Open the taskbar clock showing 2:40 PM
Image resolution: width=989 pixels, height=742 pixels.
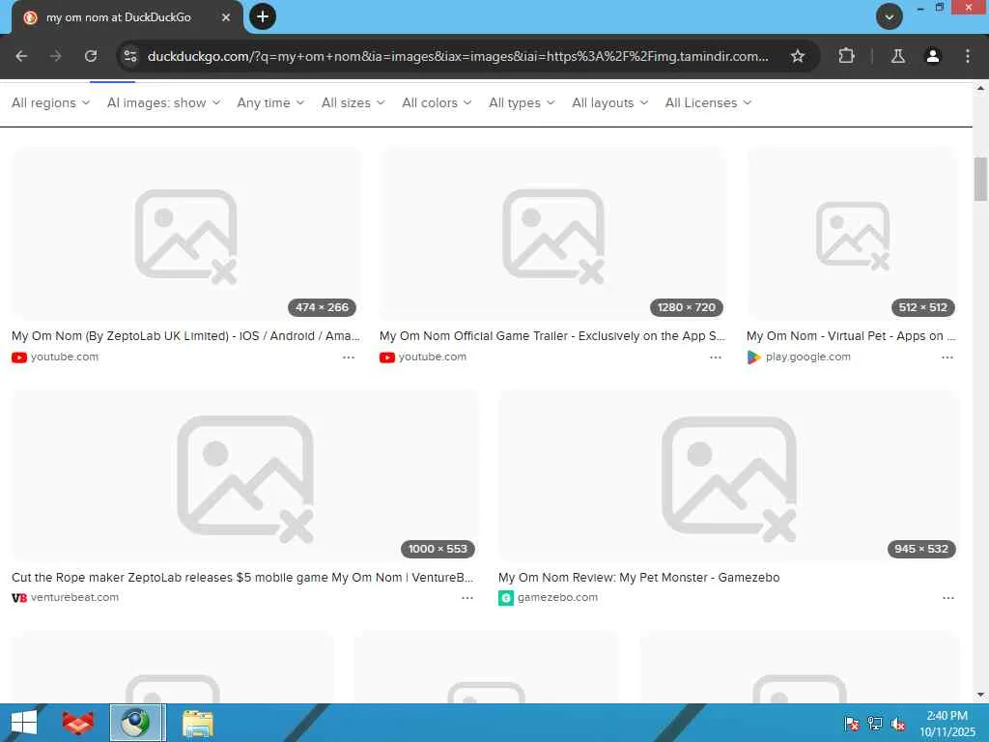tap(947, 724)
